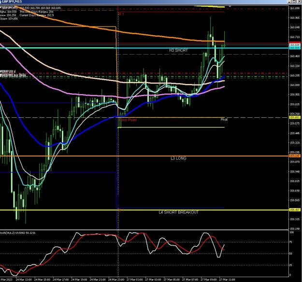Click the 27 Mar 11:00 time label
The height and width of the screenshot is (282, 302).
tap(227, 280)
